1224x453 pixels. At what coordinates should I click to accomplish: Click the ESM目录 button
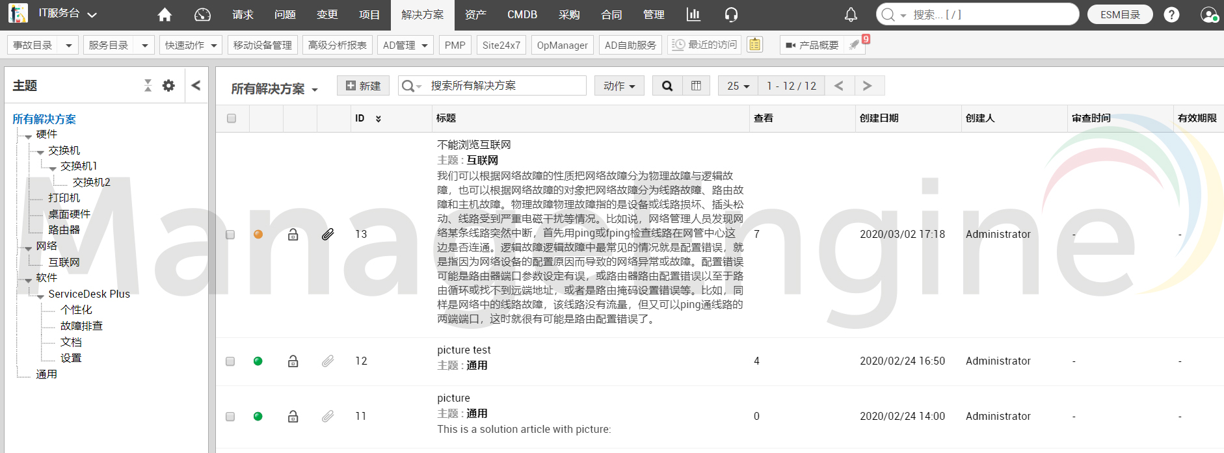(1120, 14)
